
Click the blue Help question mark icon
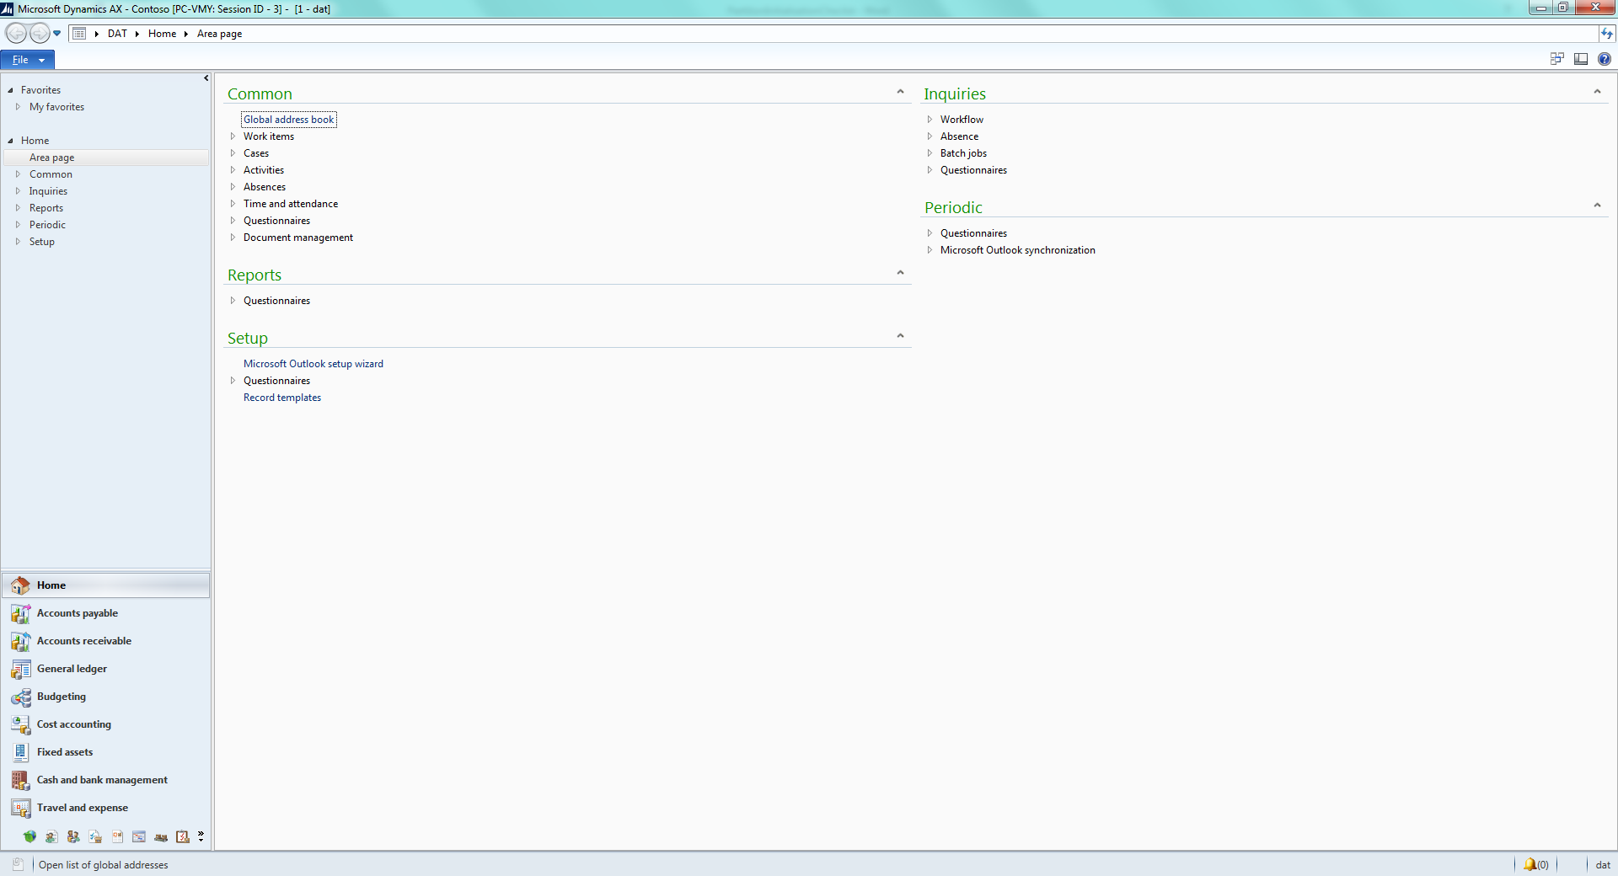[x=1604, y=59]
